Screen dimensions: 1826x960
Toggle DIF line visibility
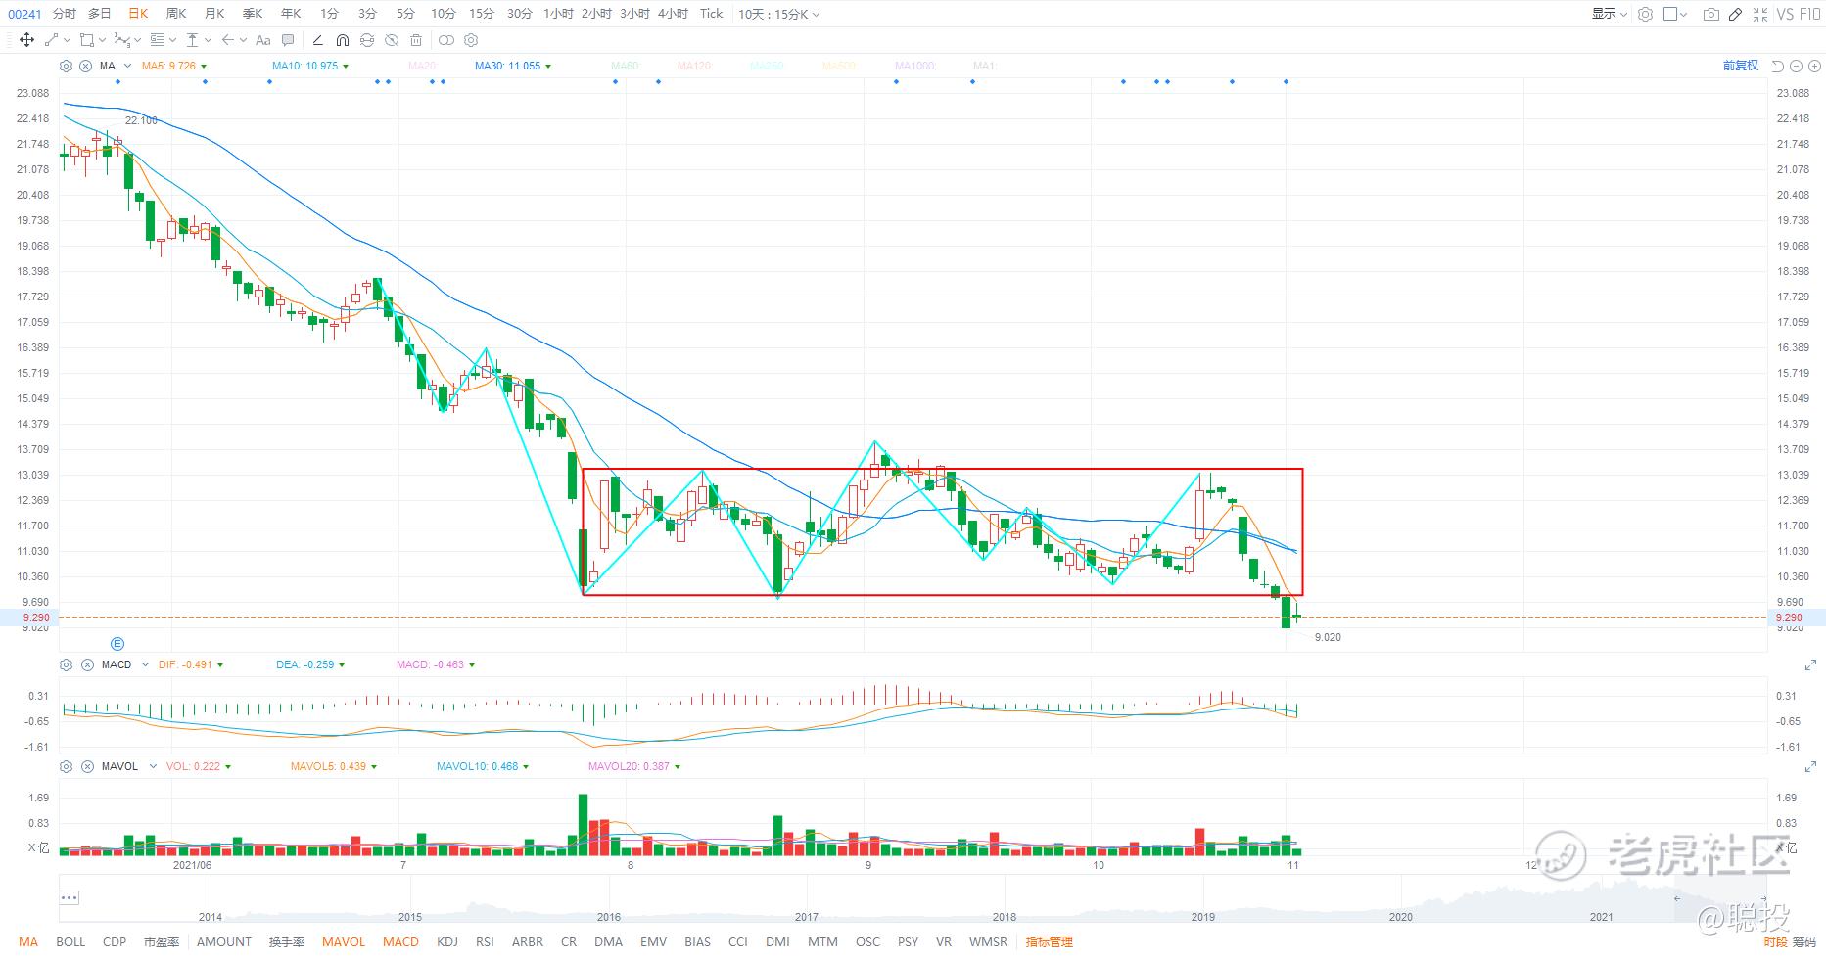click(190, 664)
